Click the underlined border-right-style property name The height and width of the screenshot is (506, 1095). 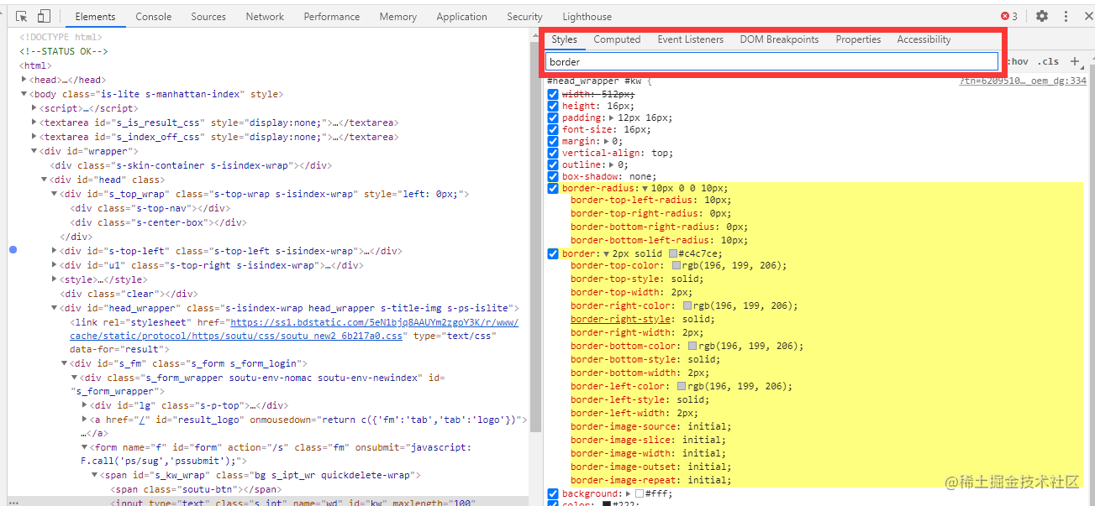click(621, 320)
